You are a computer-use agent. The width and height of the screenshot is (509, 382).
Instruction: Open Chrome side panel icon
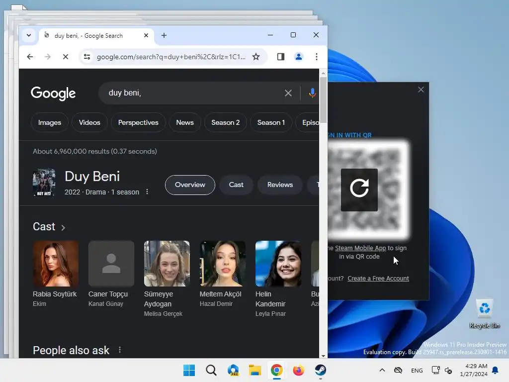click(281, 57)
